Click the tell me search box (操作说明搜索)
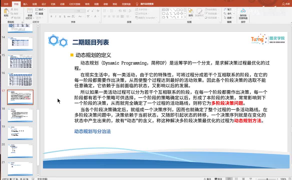Screen dimensions: 292x180 pos(145,4)
